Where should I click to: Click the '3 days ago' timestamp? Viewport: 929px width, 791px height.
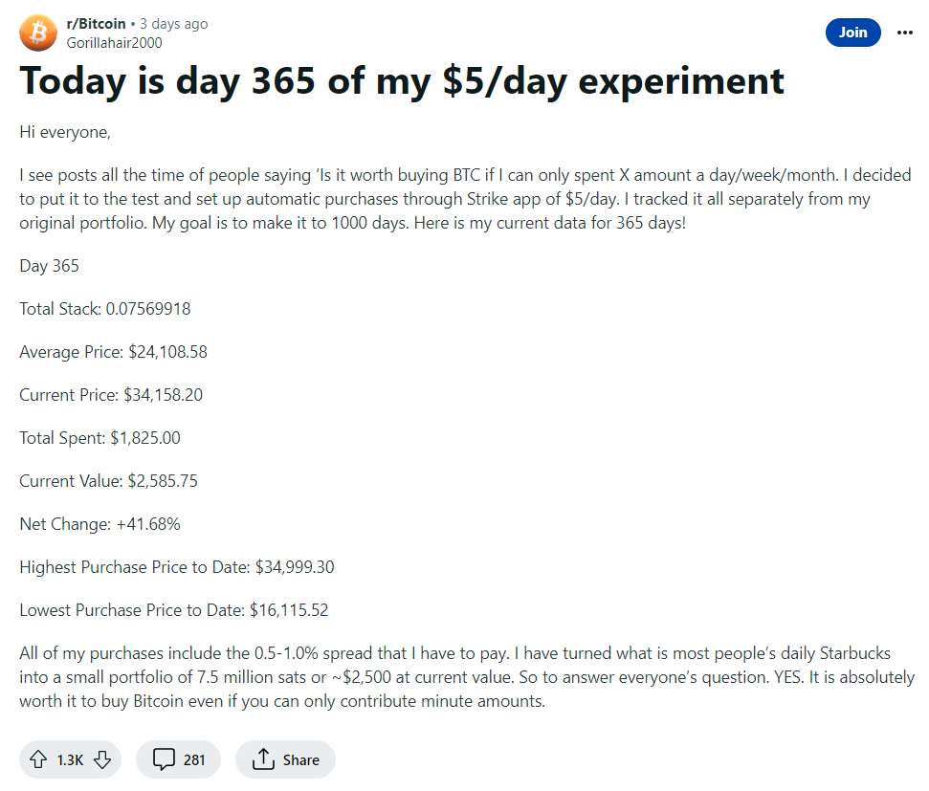click(173, 24)
